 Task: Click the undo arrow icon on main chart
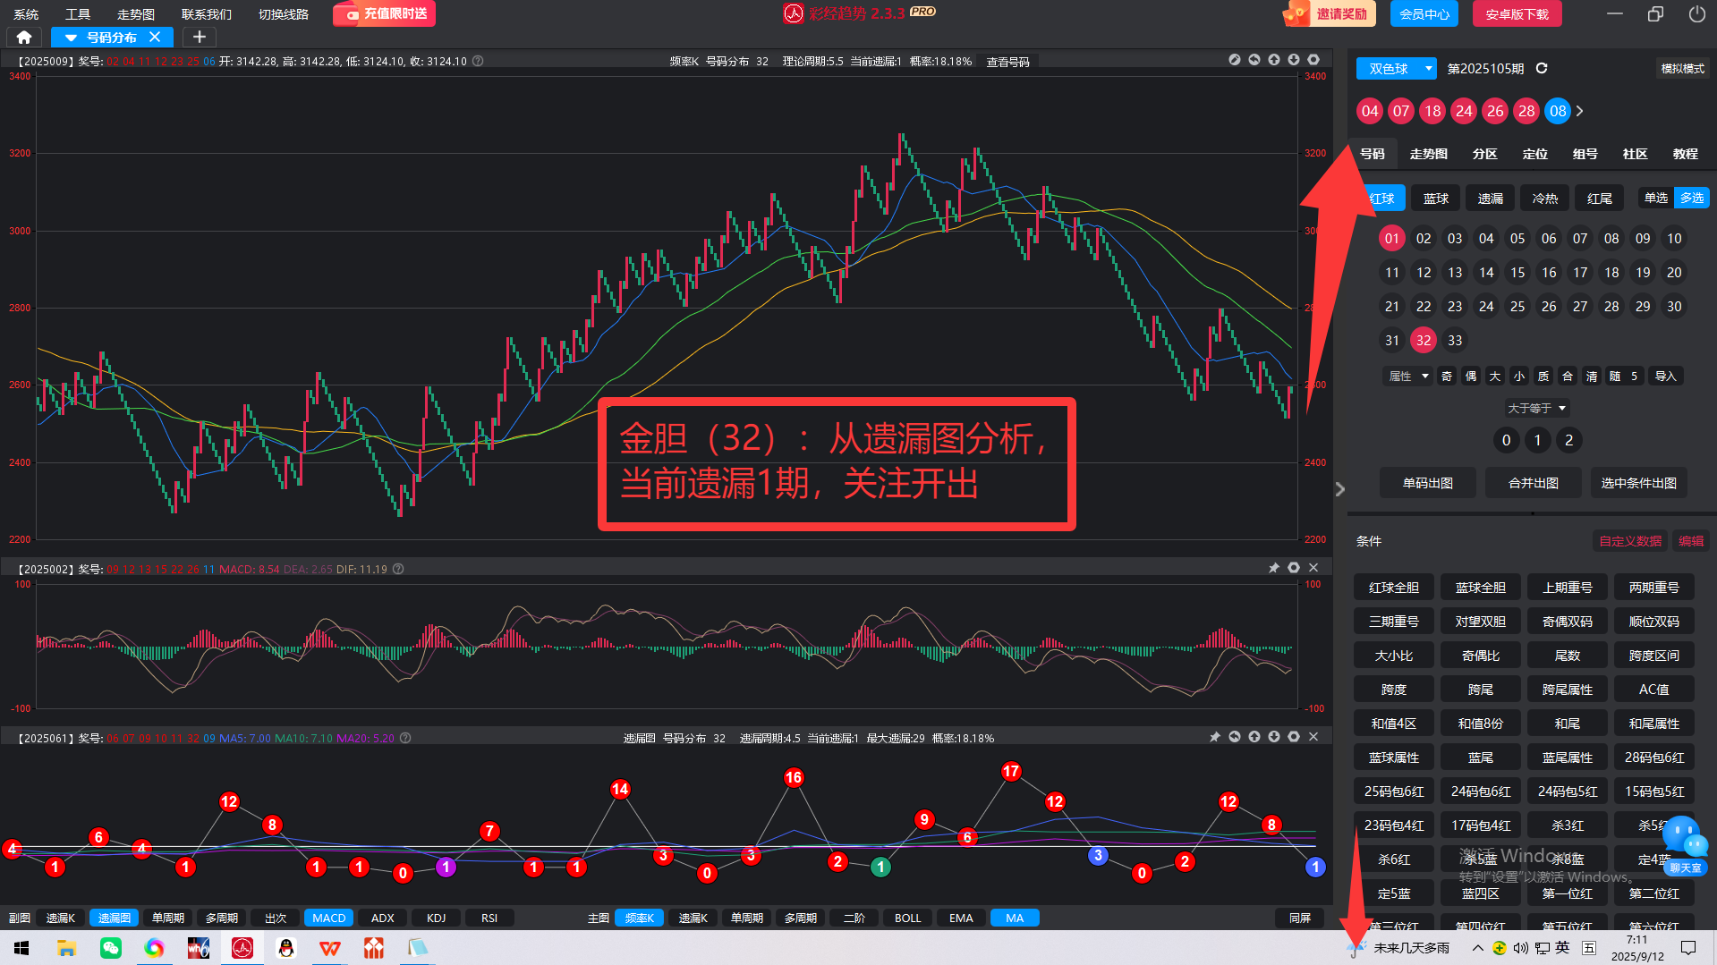coord(1254,60)
